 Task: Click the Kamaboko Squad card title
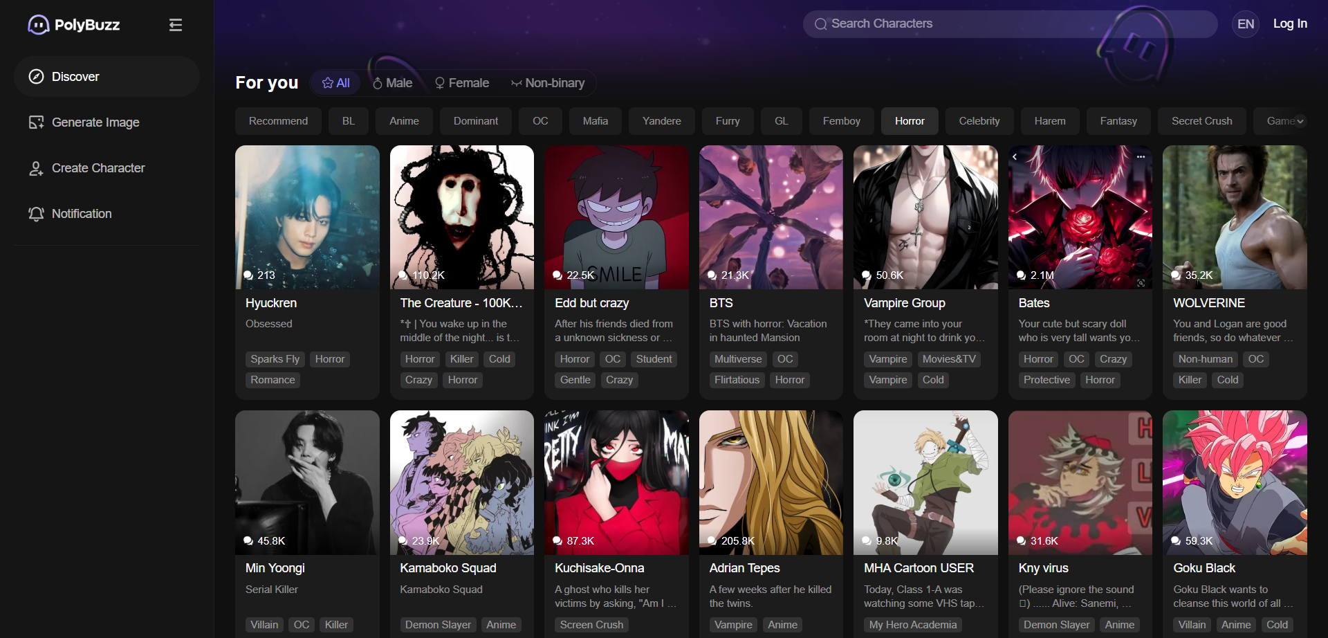click(x=448, y=568)
